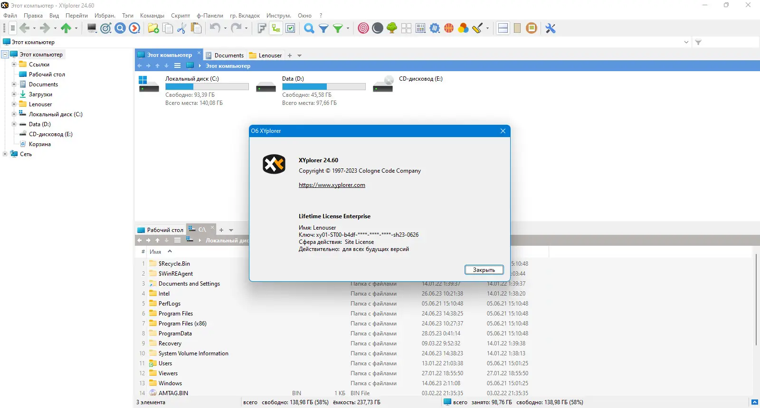Switch to the Documents tab
This screenshot has width=760, height=408.
point(224,56)
